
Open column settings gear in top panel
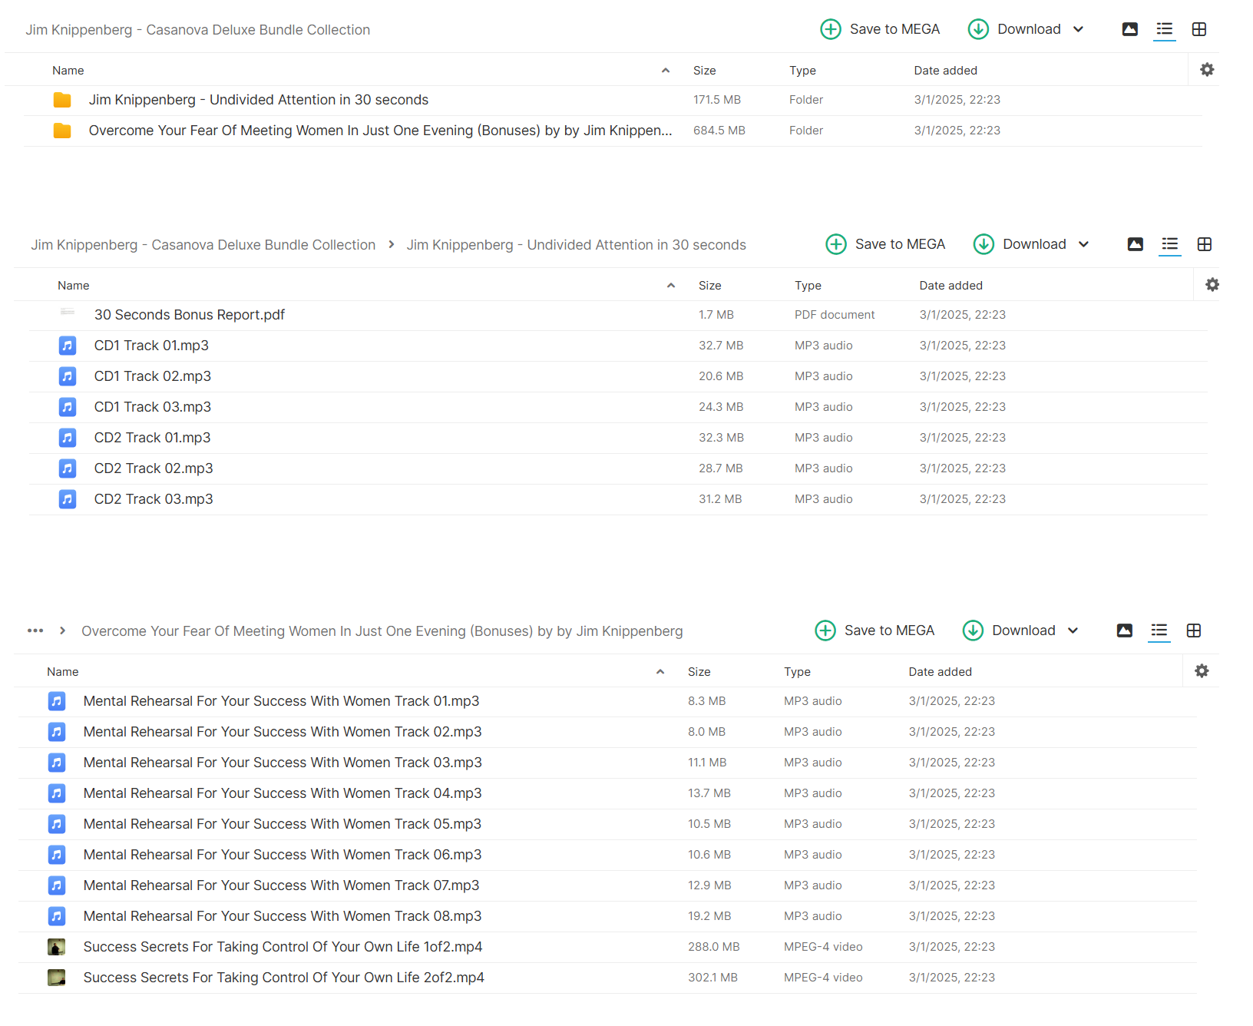(1207, 70)
